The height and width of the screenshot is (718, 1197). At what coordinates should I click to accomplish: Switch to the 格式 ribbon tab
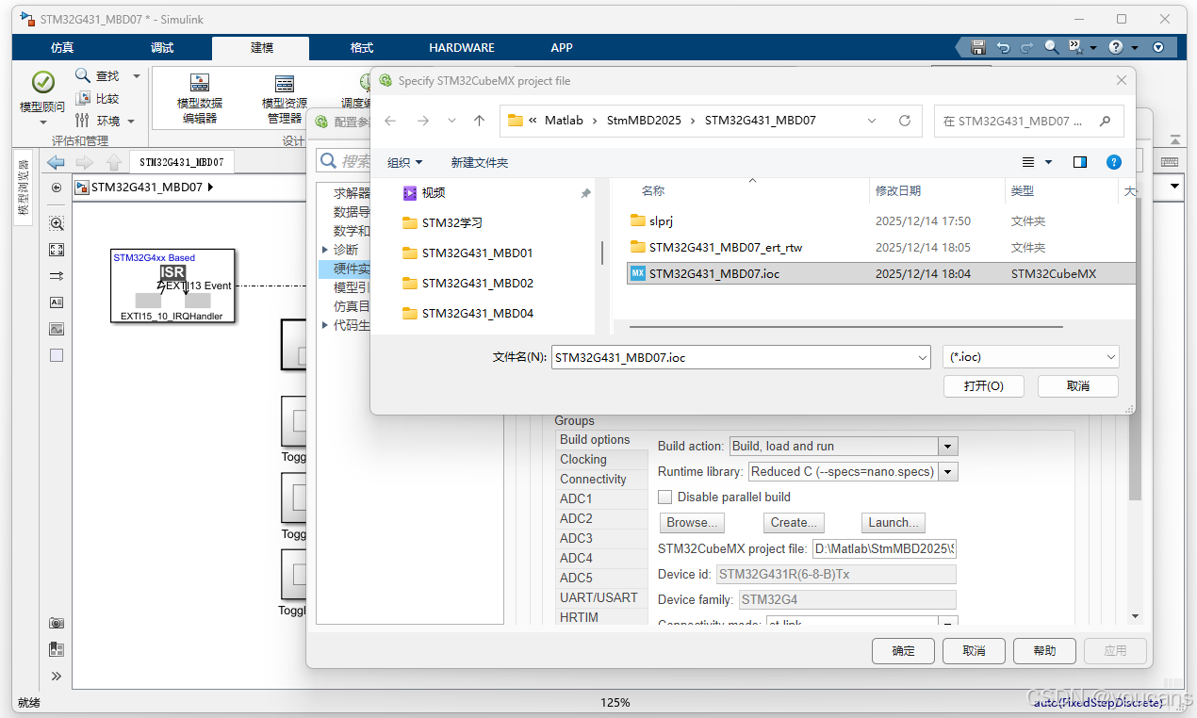pyautogui.click(x=362, y=47)
